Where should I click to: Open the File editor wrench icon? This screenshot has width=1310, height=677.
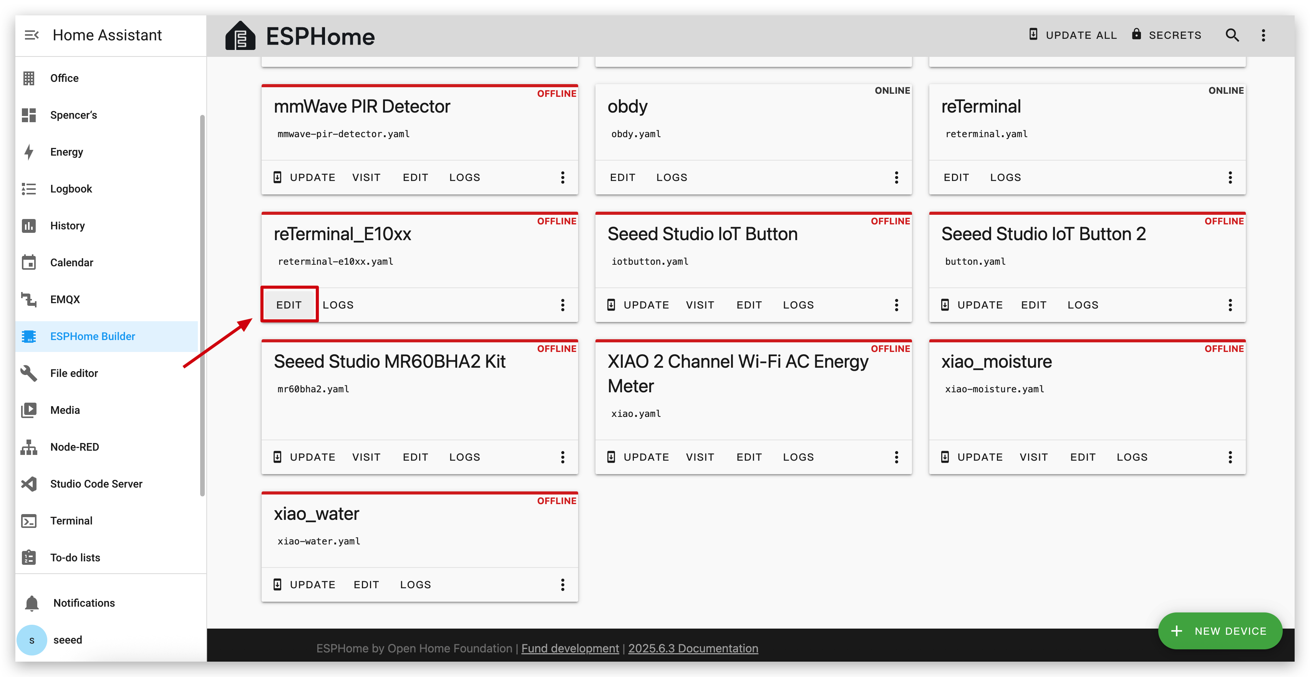[29, 373]
